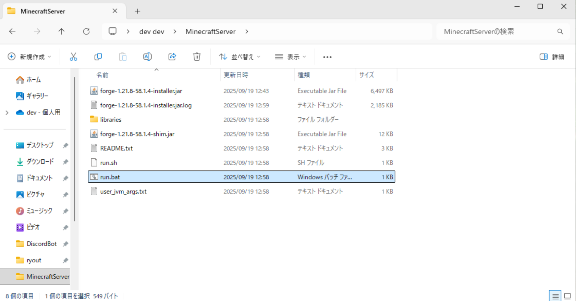Open the 新規作成 dropdown menu
Screen dimensions: 576x301
coord(29,57)
